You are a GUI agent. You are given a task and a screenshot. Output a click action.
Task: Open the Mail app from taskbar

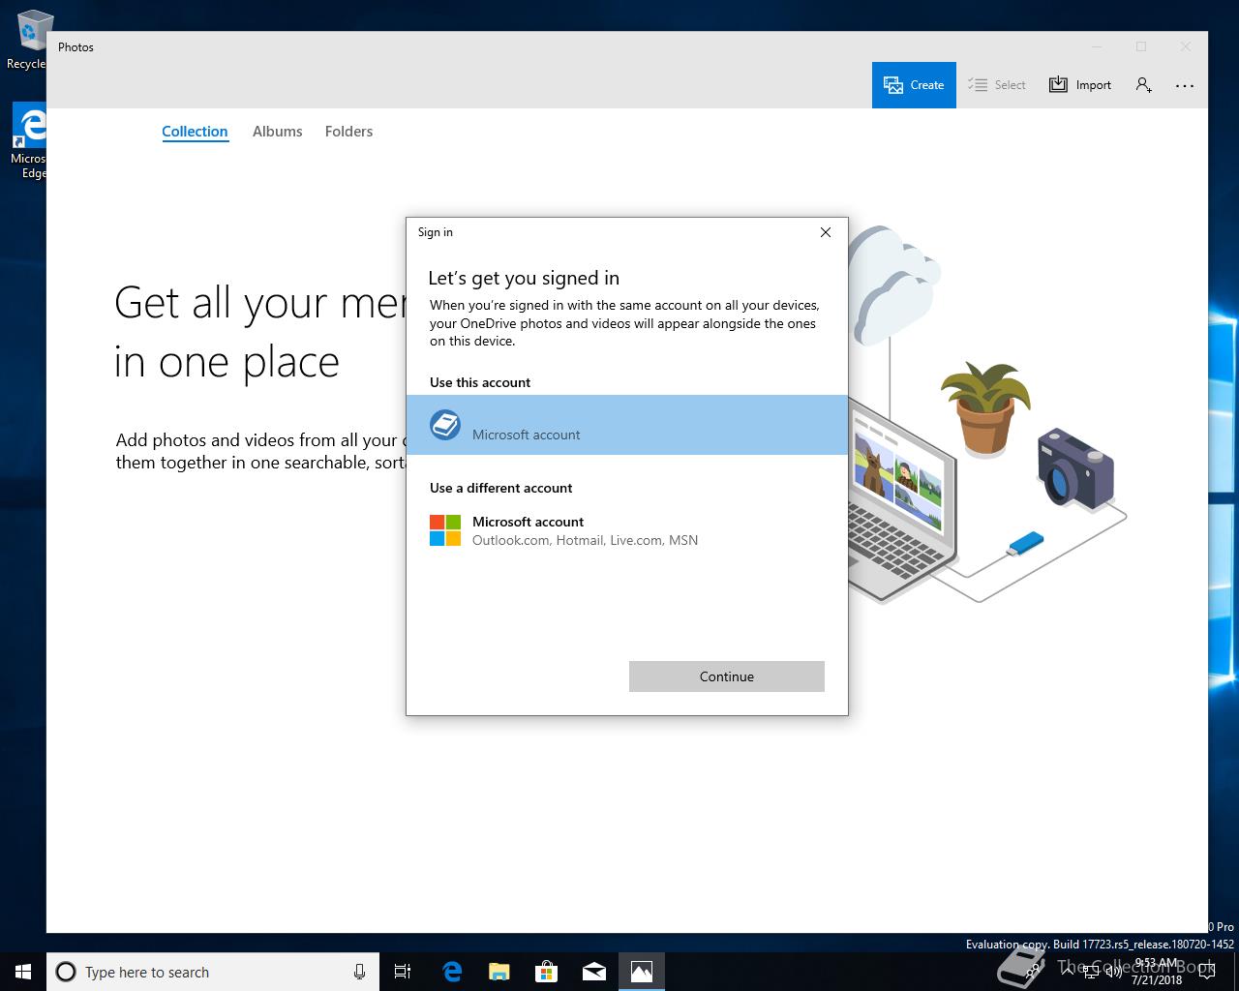click(x=594, y=972)
